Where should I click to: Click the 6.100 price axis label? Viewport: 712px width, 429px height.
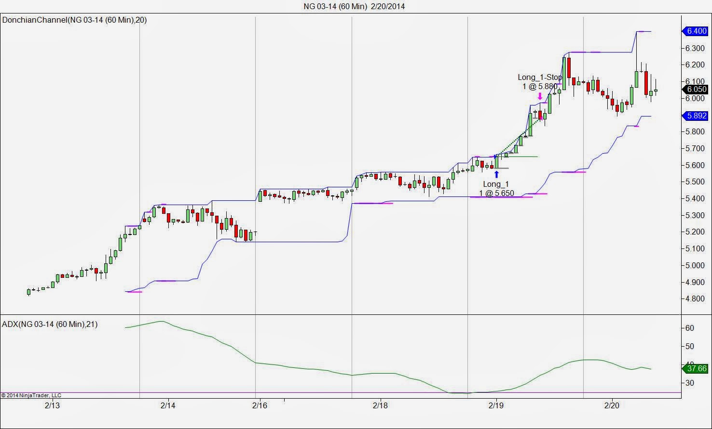coord(696,81)
